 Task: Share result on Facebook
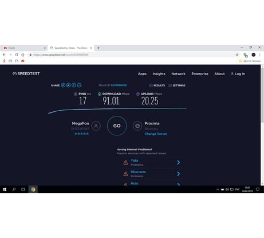pyautogui.click(x=74, y=85)
